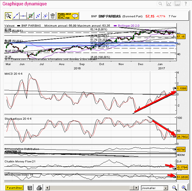
Task: Click the search magnifier icon at top right
Action: tap(160, 4)
